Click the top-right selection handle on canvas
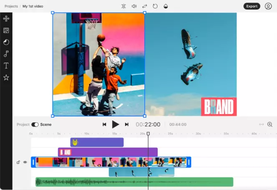Screen dimensions: 277x190 coord(145,12)
